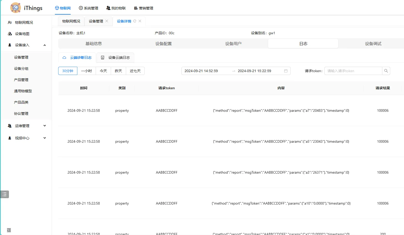
Task: Click property category in the a3 row
Action: tap(122, 172)
